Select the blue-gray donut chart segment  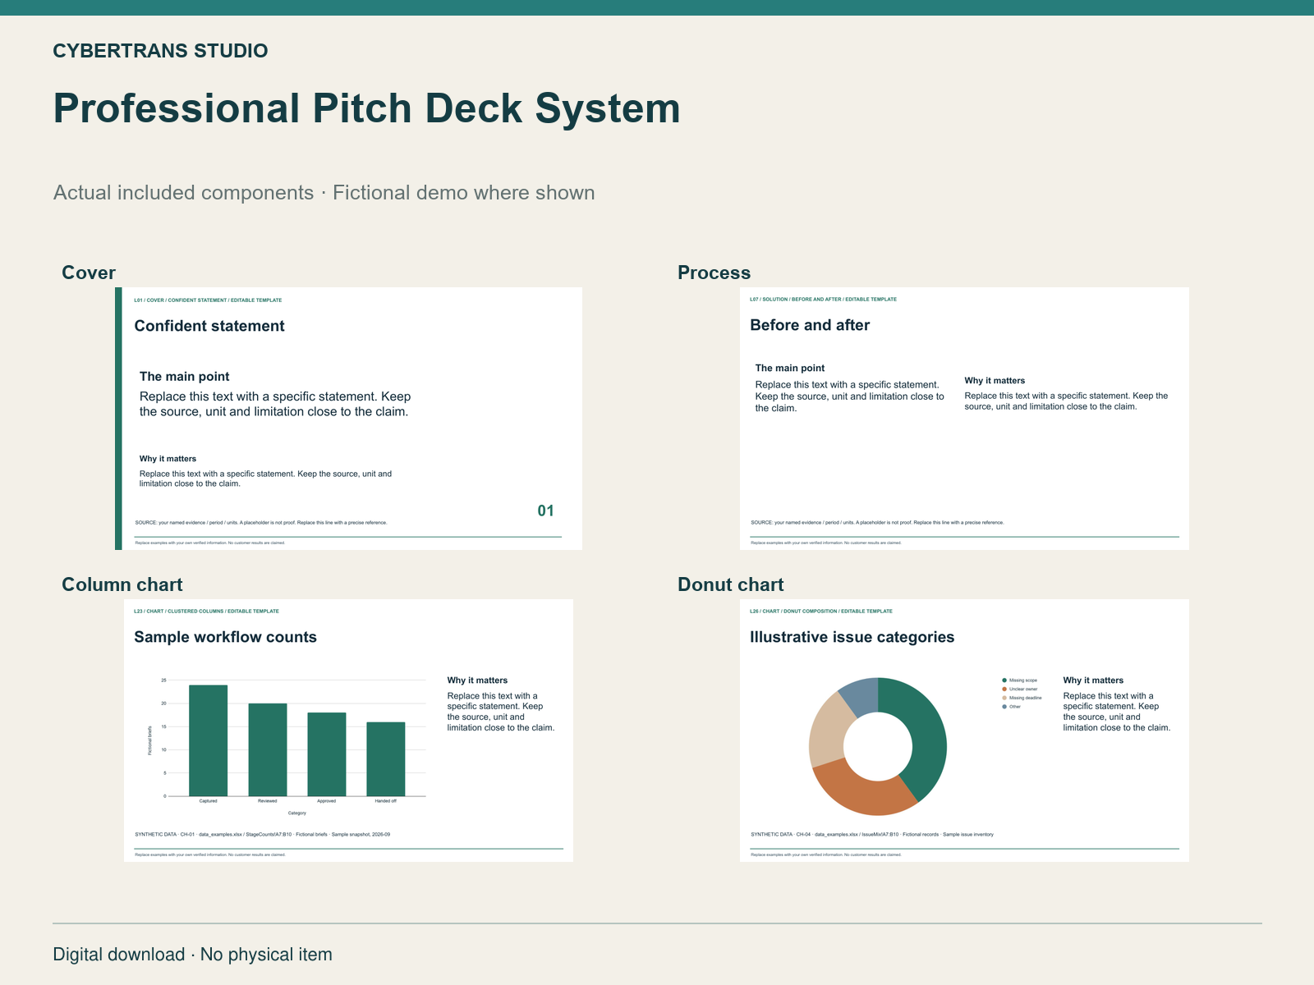(862, 695)
